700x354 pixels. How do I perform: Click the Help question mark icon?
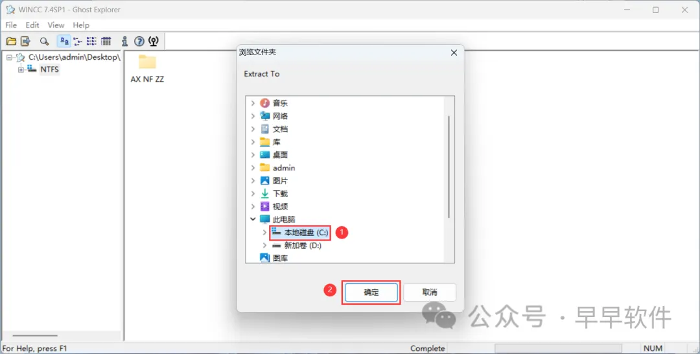click(139, 41)
